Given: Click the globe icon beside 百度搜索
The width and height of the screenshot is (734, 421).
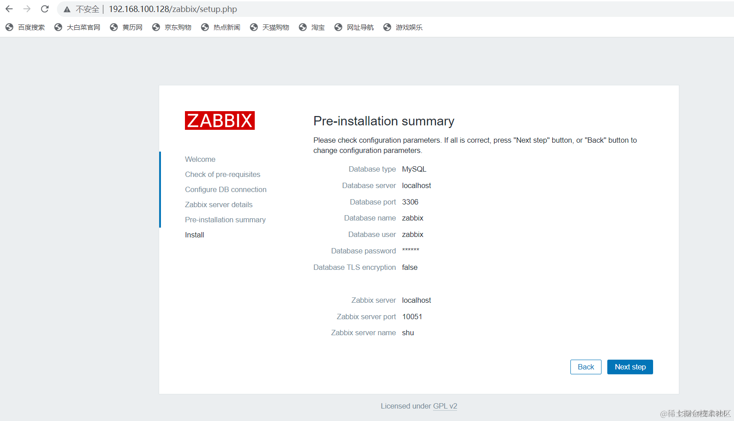Looking at the screenshot, I should click(x=9, y=27).
